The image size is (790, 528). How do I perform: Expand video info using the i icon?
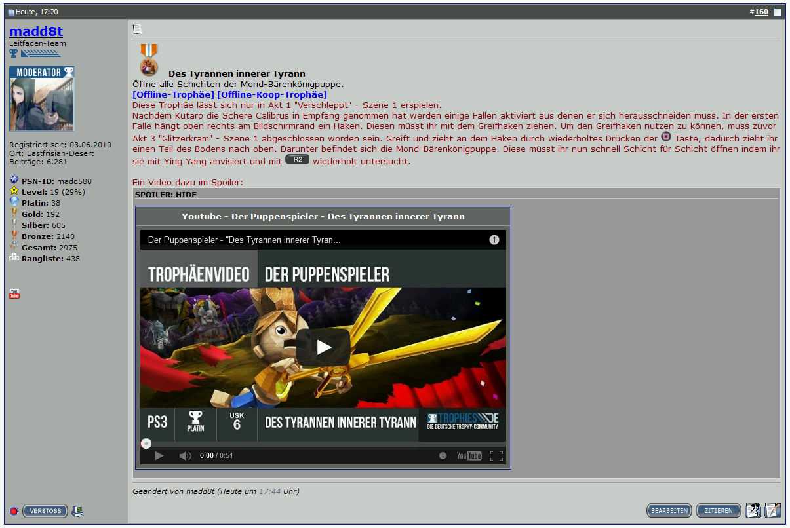pyautogui.click(x=495, y=240)
